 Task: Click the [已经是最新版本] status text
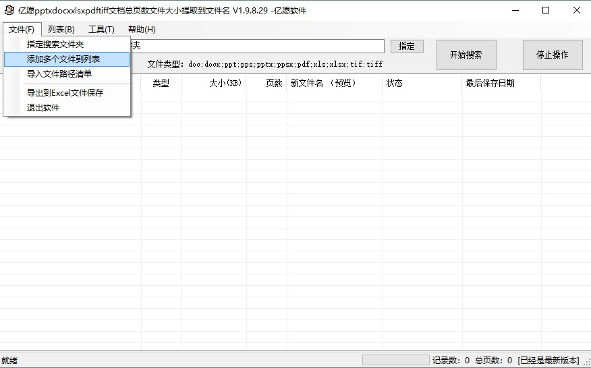point(548,361)
